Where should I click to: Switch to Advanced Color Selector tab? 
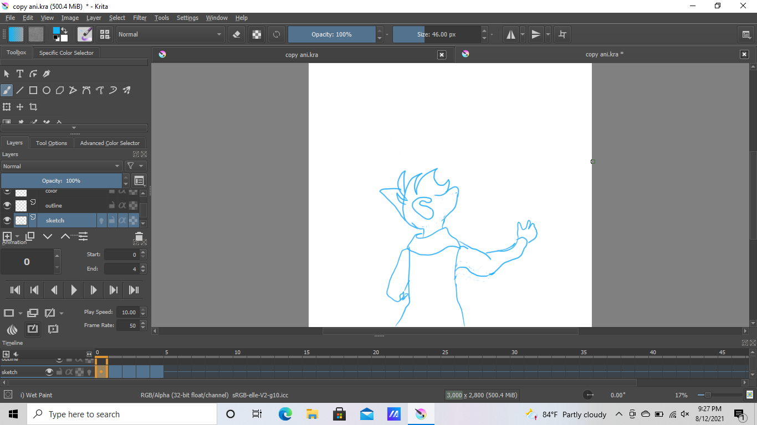coord(110,143)
